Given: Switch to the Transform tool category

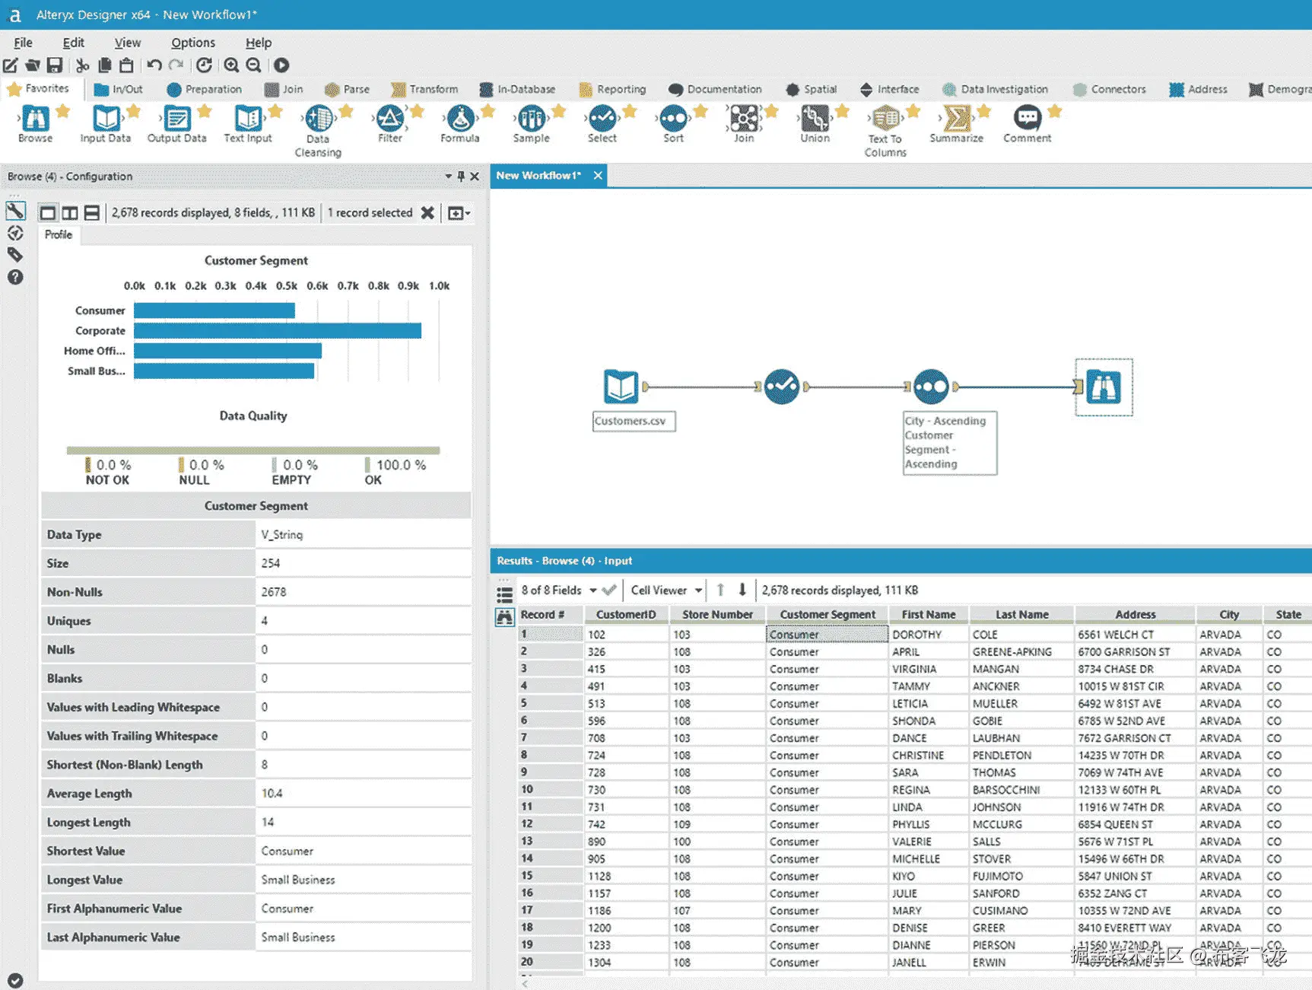Looking at the screenshot, I should tap(424, 89).
